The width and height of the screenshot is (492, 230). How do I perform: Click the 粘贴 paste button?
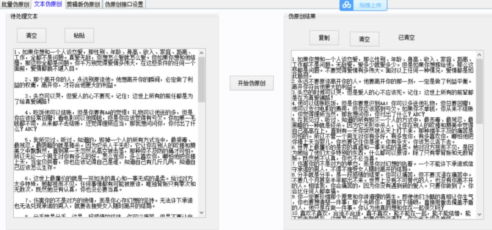click(79, 35)
